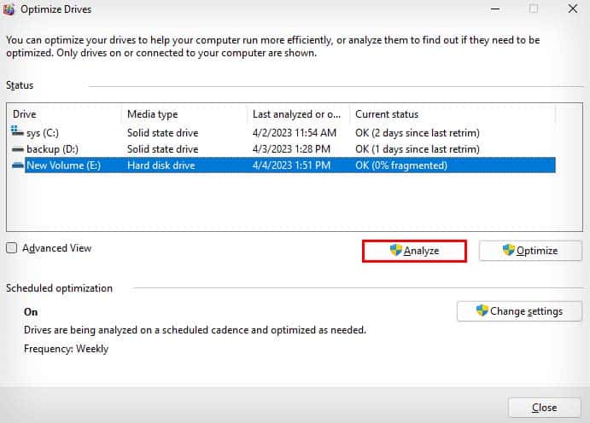The image size is (590, 423).
Task: Sort by the Media type column header
Action: tap(184, 114)
